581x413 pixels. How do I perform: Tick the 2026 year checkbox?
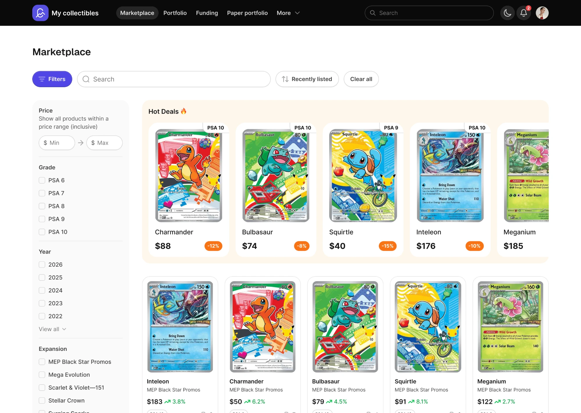pos(42,265)
